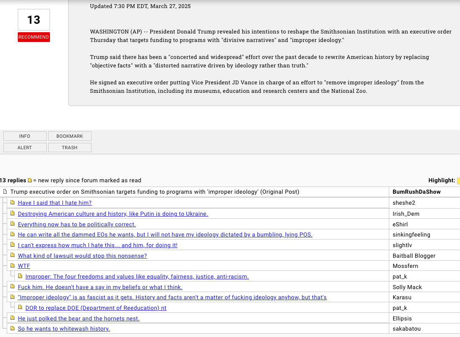This screenshot has height=337, width=460.
Task: Click new-reply icon beside 'Fuck him. He doesn't'
Action: tap(12, 287)
